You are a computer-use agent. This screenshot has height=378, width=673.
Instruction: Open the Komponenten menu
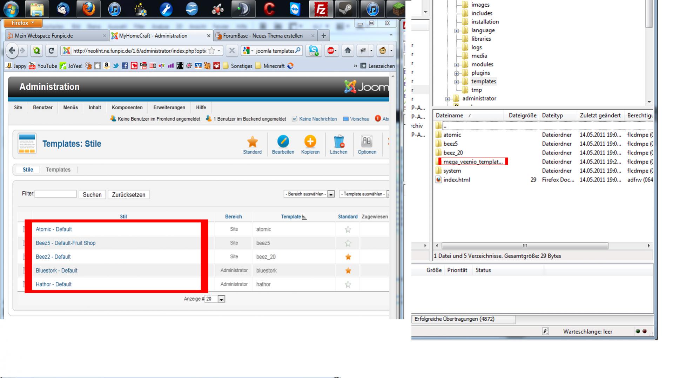coord(127,108)
